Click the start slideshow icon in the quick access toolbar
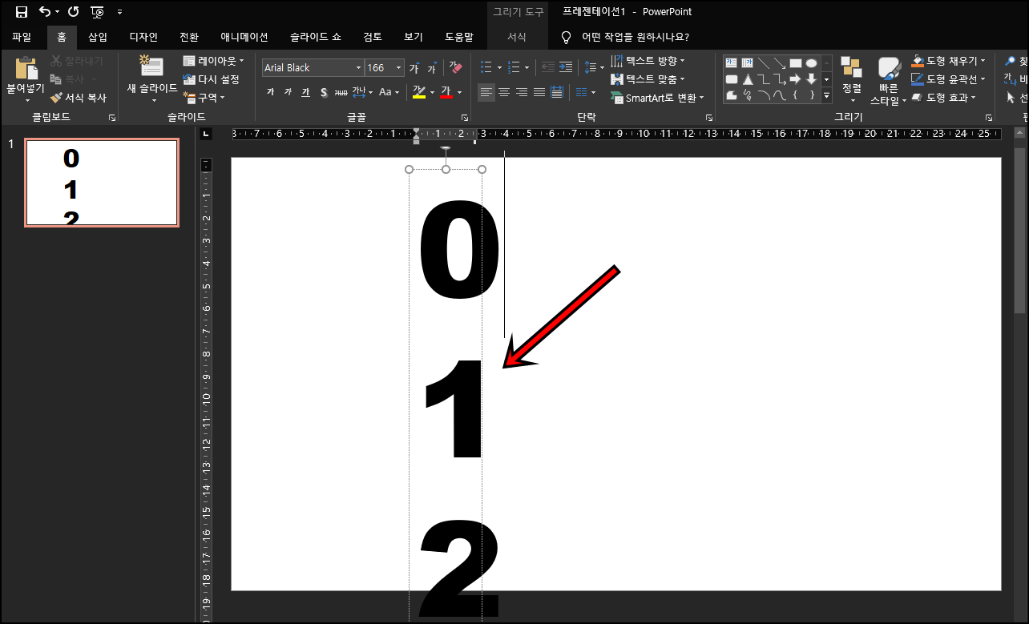This screenshot has width=1029, height=624. point(97,12)
